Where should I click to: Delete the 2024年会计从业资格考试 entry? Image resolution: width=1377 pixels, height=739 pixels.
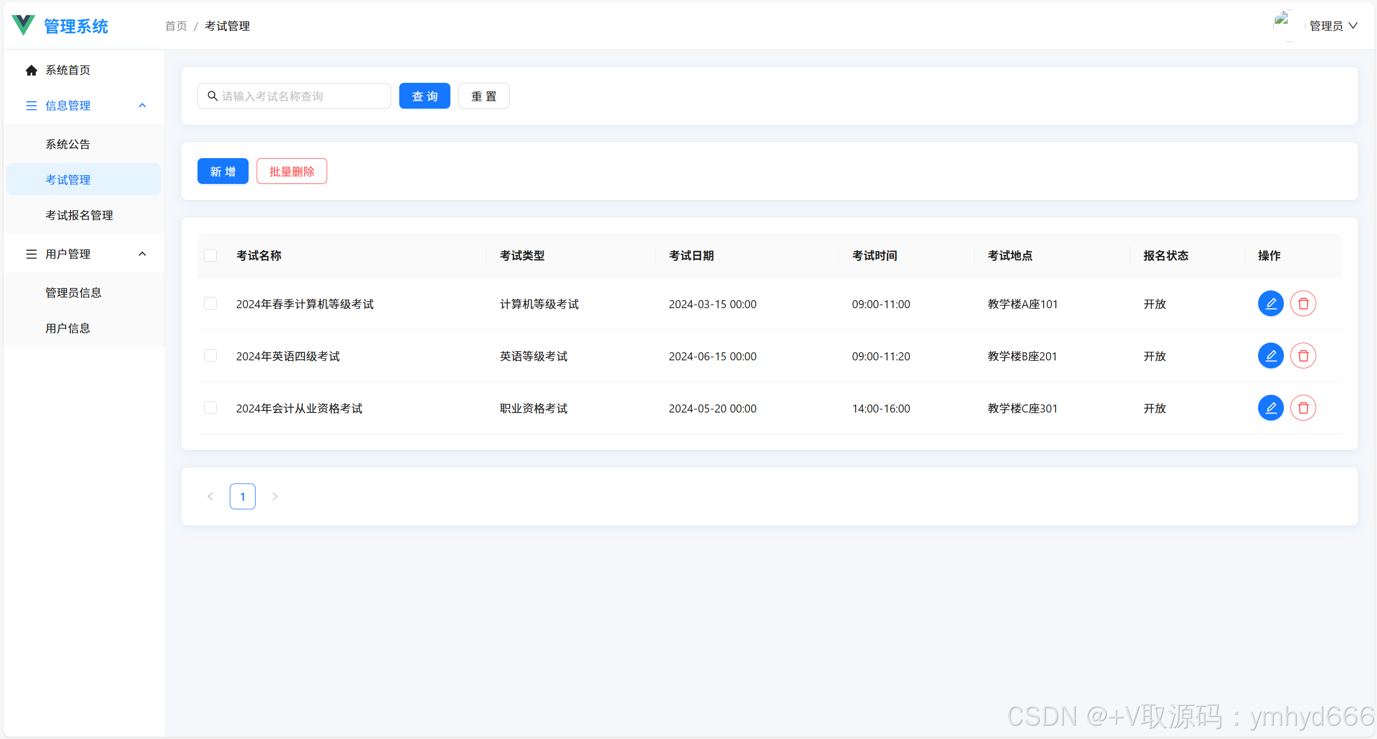(1303, 408)
